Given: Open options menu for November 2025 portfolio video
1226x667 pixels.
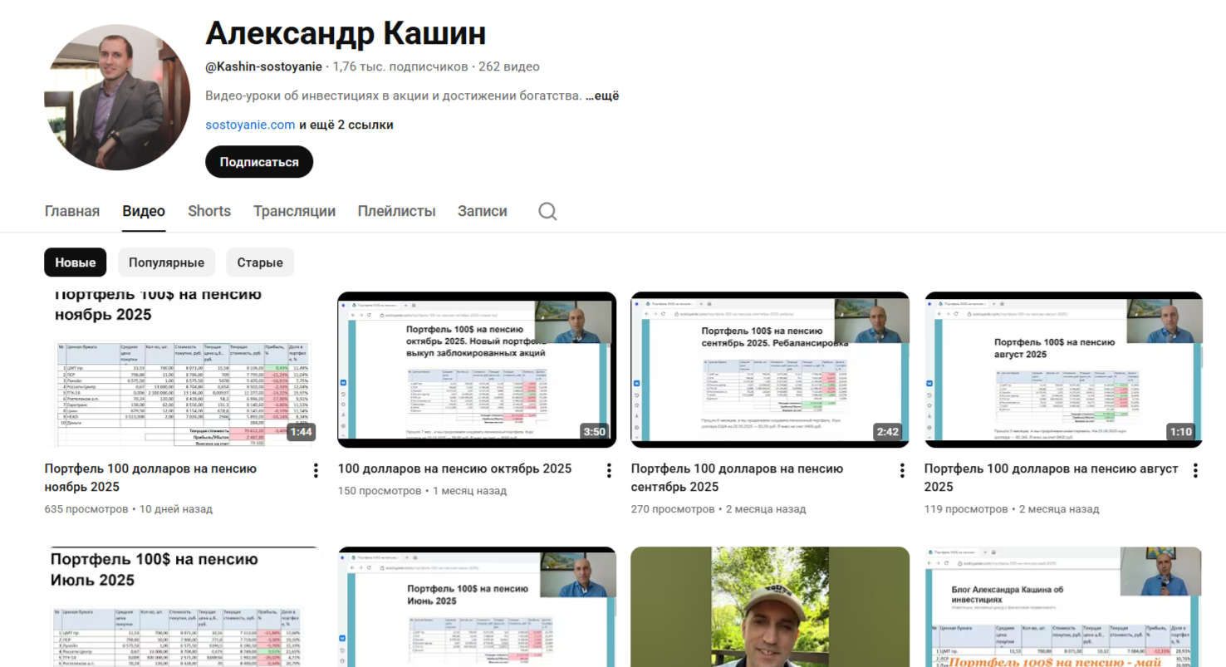Looking at the screenshot, I should [316, 470].
